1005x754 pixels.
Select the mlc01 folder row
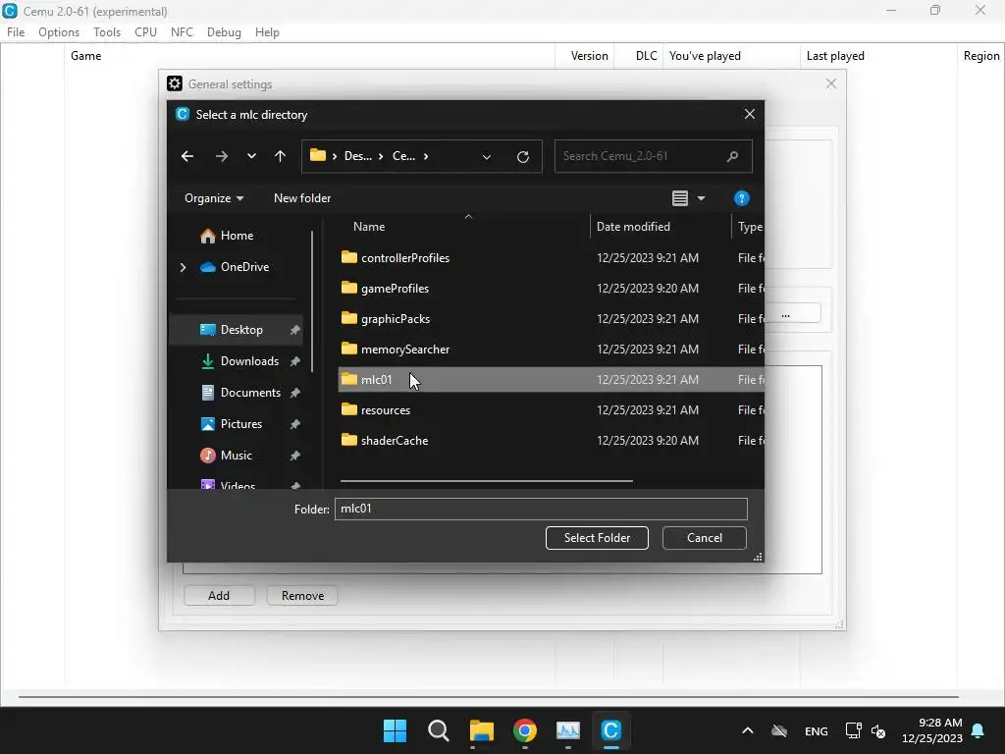(x=552, y=380)
